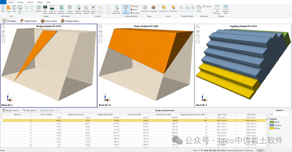Collapse the ribbon using the chevron

click(x=290, y=16)
